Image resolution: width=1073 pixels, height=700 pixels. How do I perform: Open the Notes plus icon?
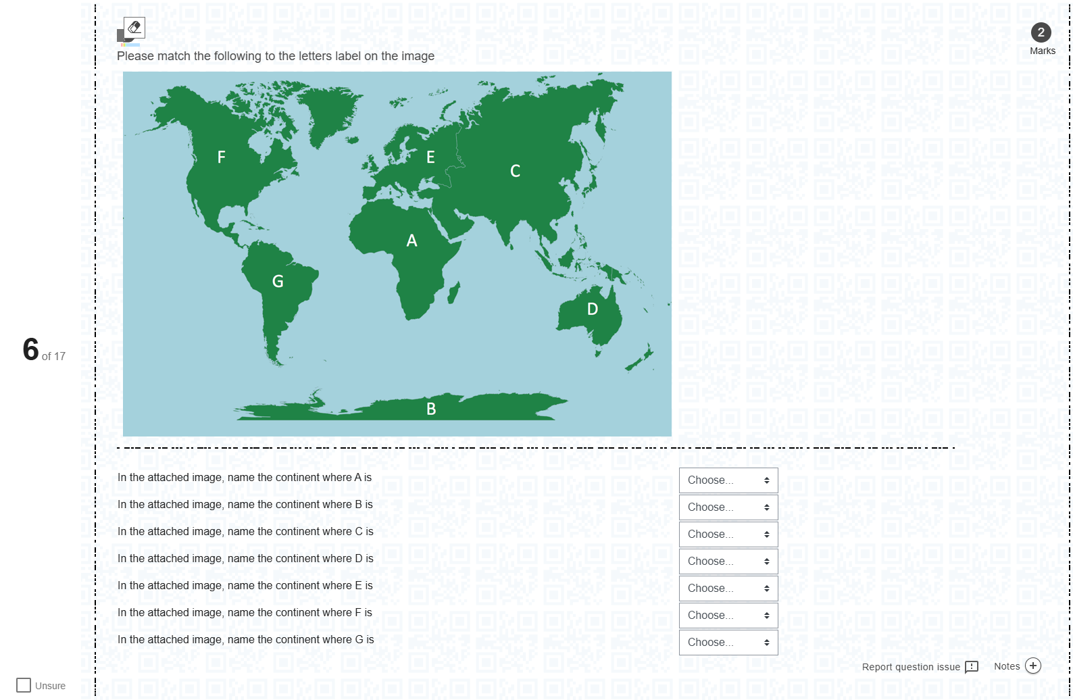click(x=1033, y=666)
